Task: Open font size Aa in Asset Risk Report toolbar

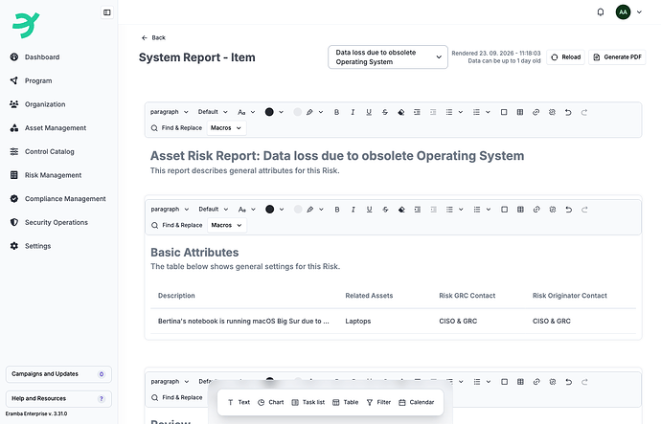Action: pos(241,112)
